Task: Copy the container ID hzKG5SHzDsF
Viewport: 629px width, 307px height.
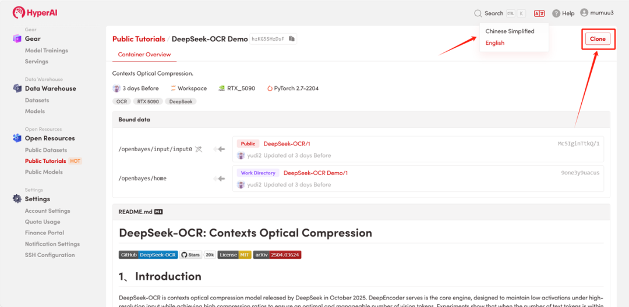Action: pos(292,39)
